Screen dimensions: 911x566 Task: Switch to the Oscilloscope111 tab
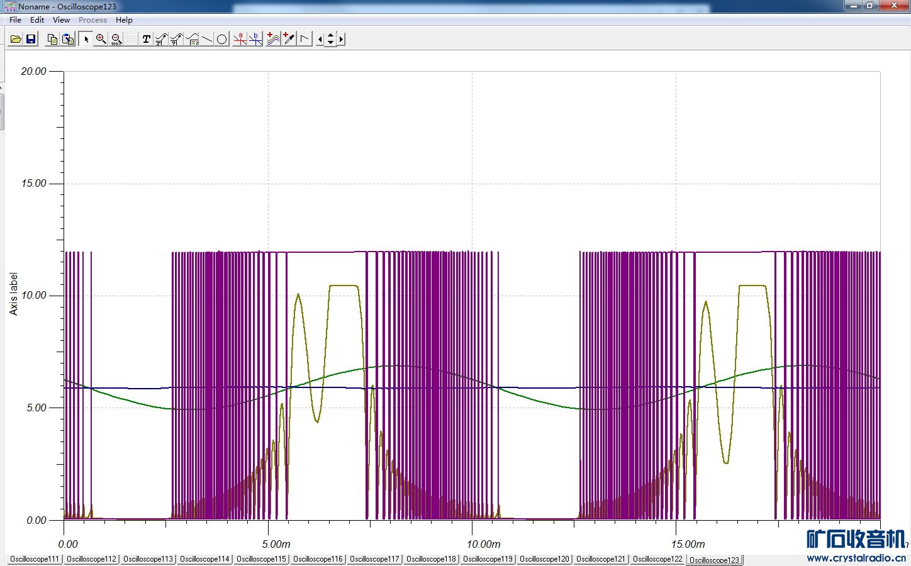pyautogui.click(x=35, y=559)
